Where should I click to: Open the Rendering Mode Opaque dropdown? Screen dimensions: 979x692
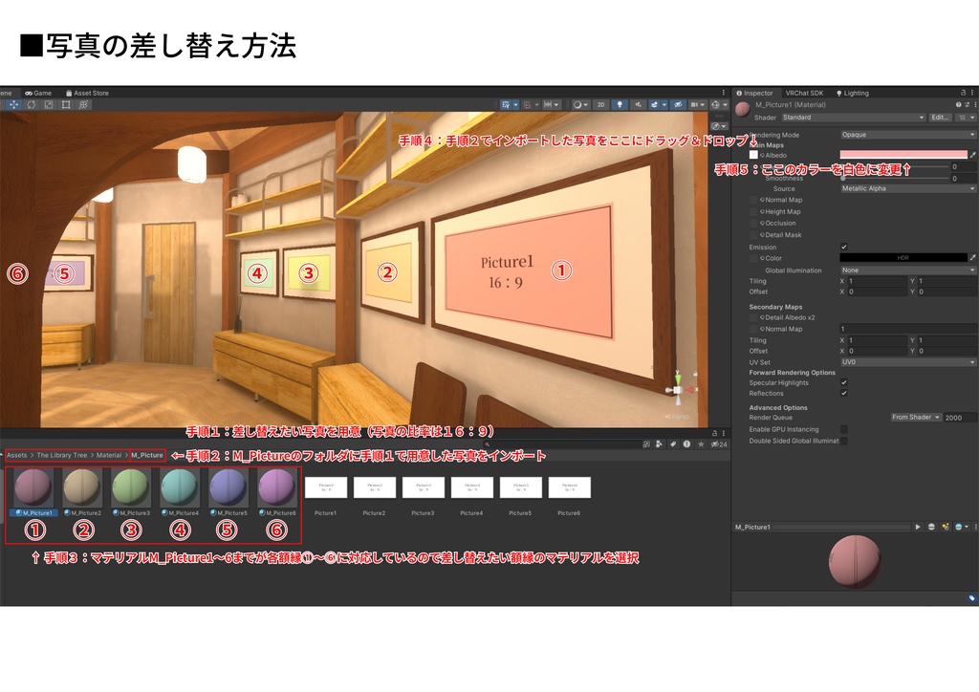tap(908, 135)
